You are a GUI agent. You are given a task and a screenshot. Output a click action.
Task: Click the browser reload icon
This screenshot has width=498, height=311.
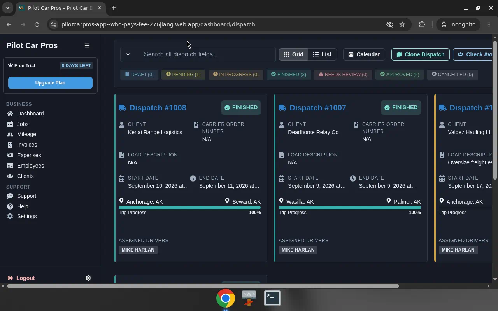[37, 24]
